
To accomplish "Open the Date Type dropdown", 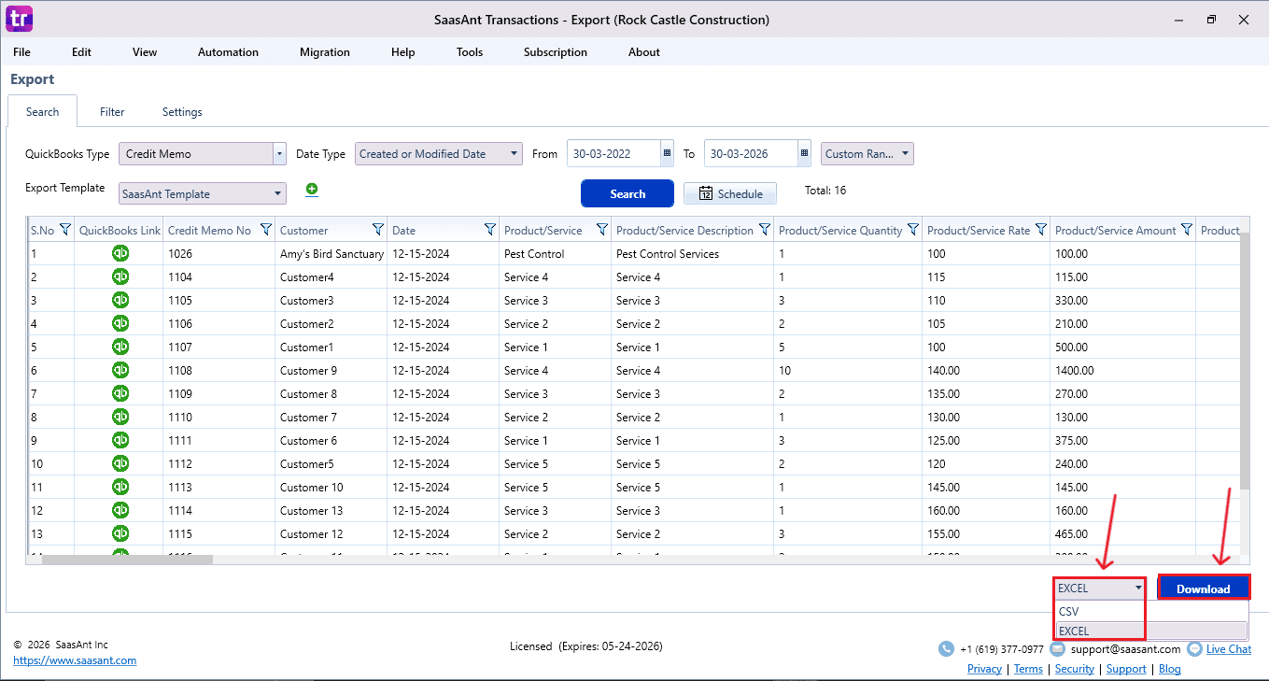I will [515, 154].
